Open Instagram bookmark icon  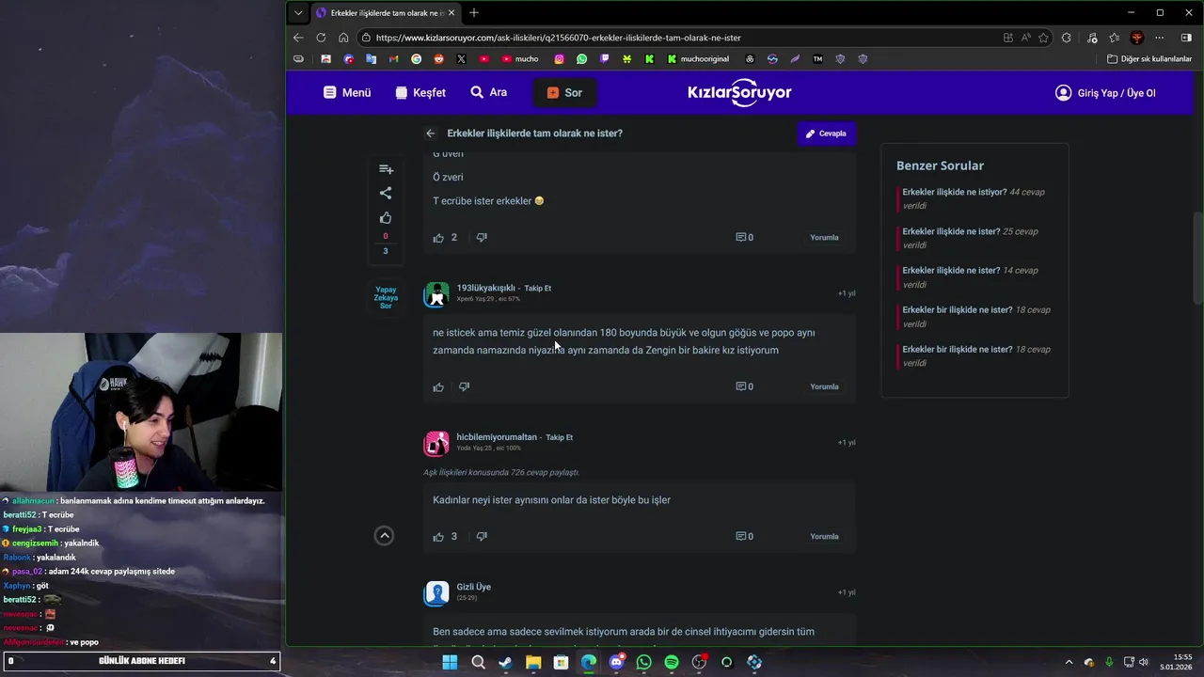(559, 58)
